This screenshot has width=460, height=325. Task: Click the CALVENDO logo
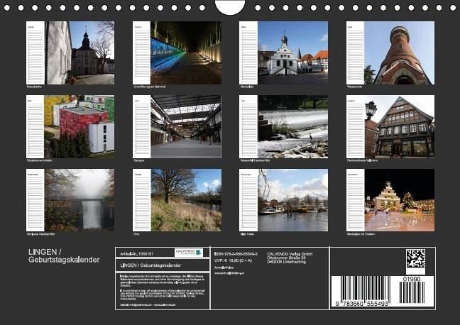tap(189, 253)
